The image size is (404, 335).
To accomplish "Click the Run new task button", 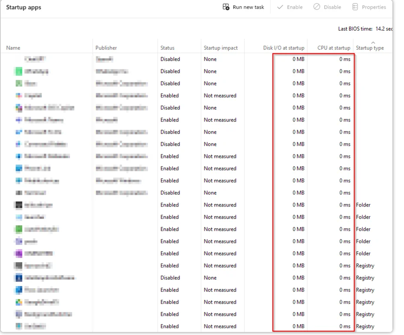I will 243,7.
